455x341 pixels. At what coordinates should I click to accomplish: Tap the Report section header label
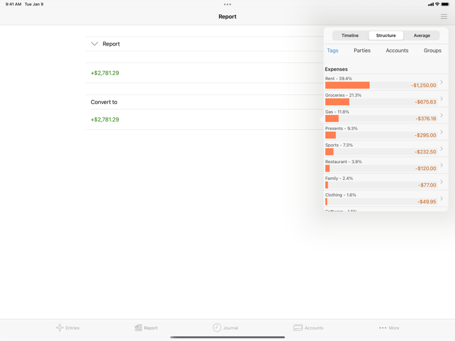(111, 44)
